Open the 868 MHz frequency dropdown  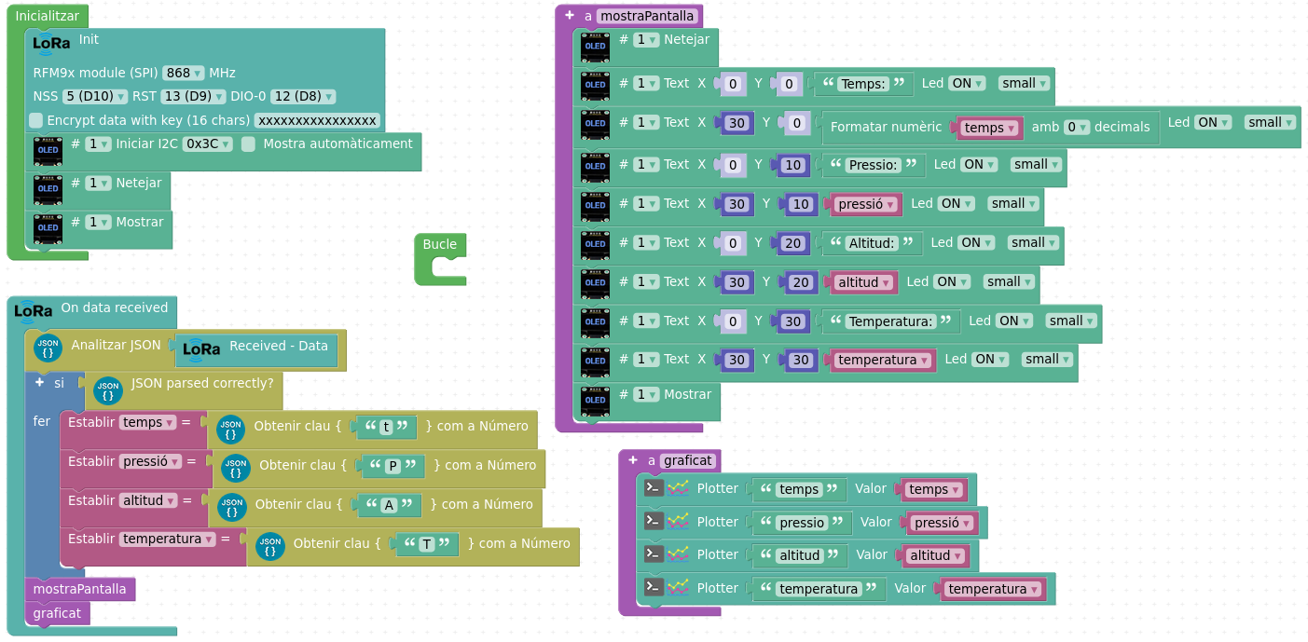(x=183, y=73)
